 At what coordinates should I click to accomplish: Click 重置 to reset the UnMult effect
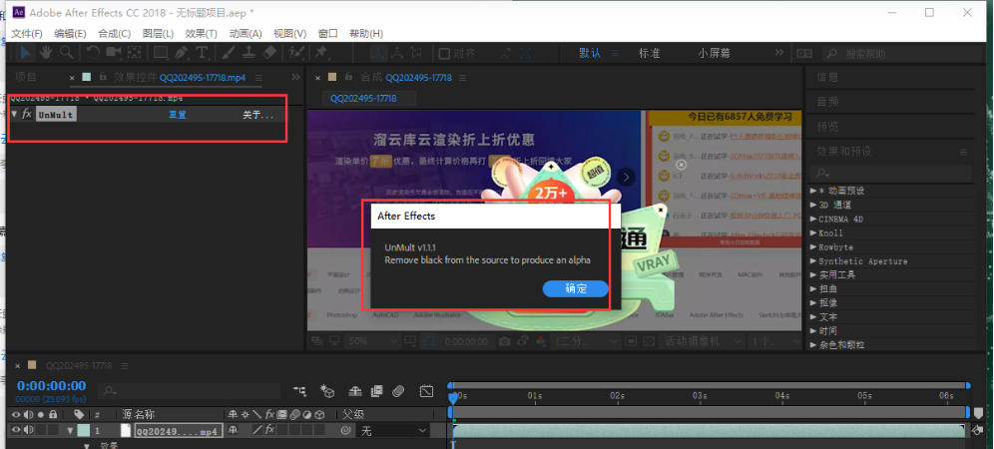177,115
